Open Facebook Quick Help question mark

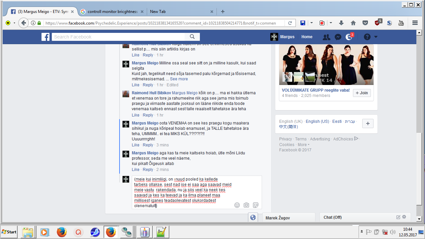point(367,37)
